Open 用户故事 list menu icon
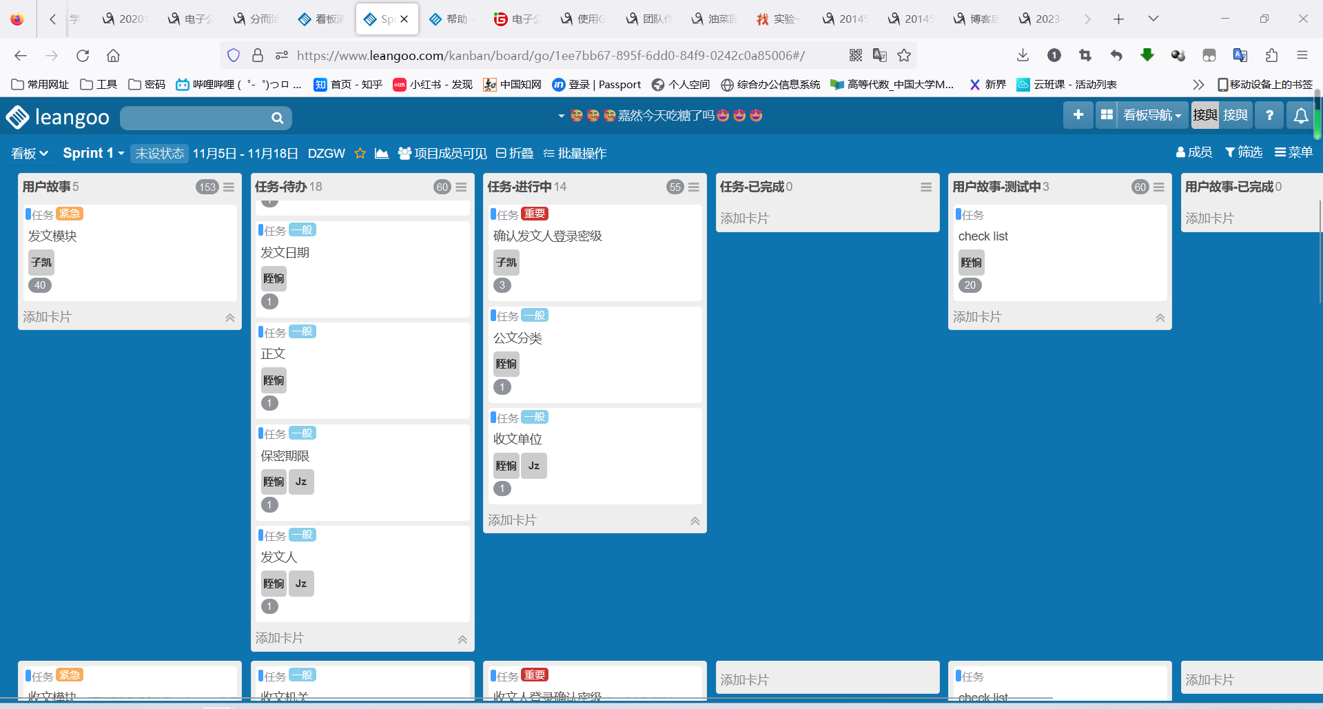This screenshot has height=709, width=1323. 229,187
